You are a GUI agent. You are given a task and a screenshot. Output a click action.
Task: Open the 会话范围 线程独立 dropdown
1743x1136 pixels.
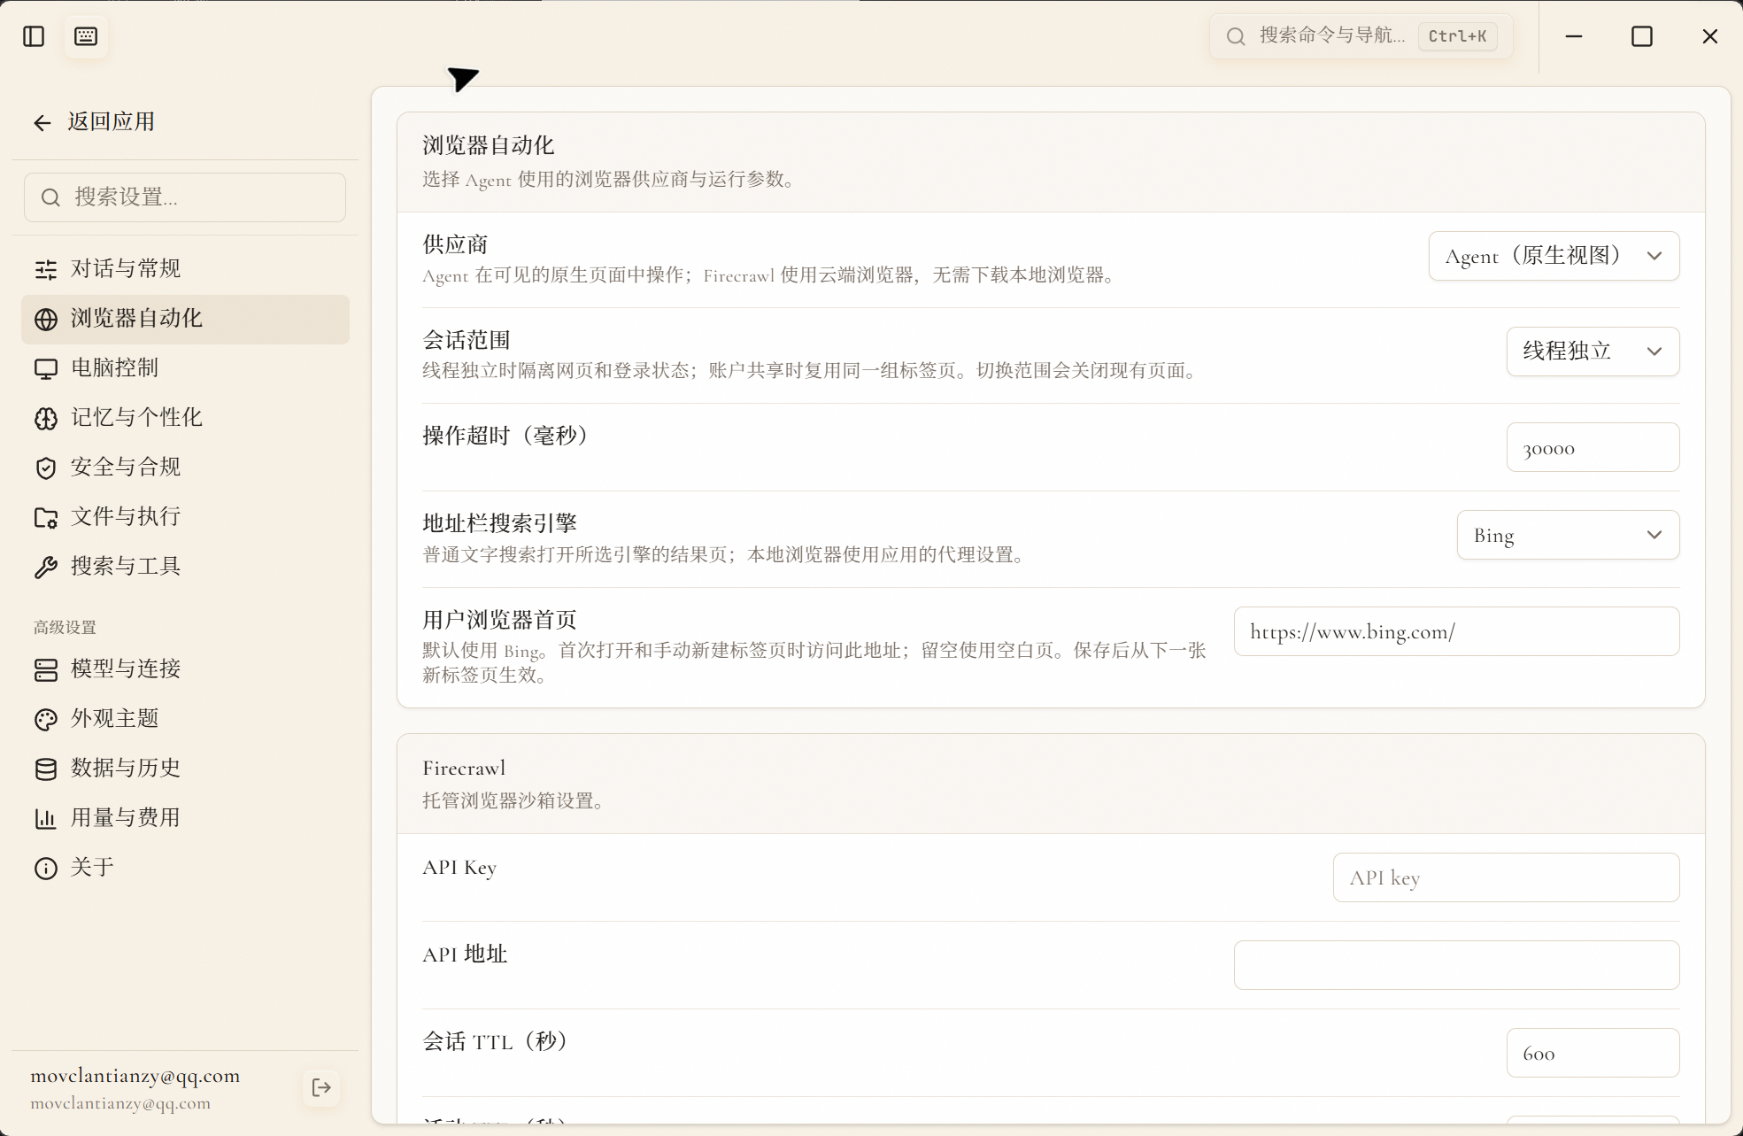point(1593,352)
